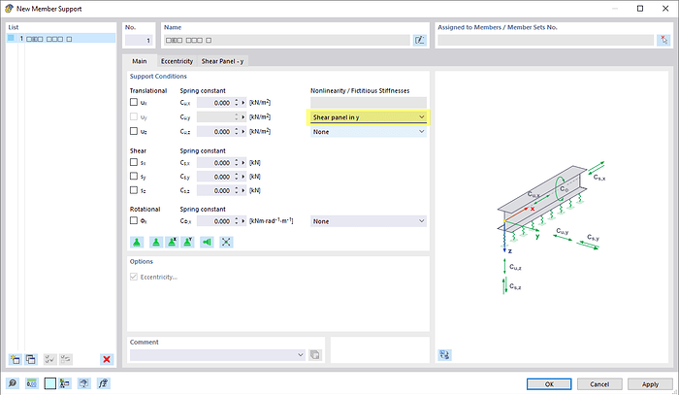Click the crossed-arrows icon in support presets row
Screen dimensions: 679x395
coord(226,242)
